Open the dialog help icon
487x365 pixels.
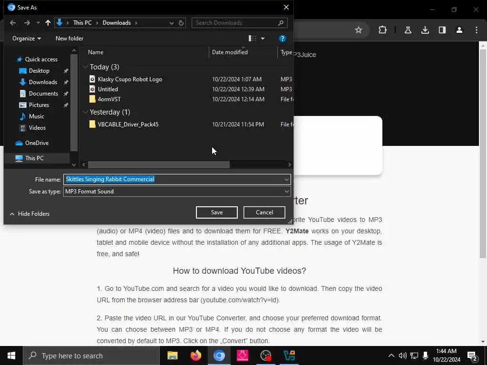pyautogui.click(x=282, y=38)
